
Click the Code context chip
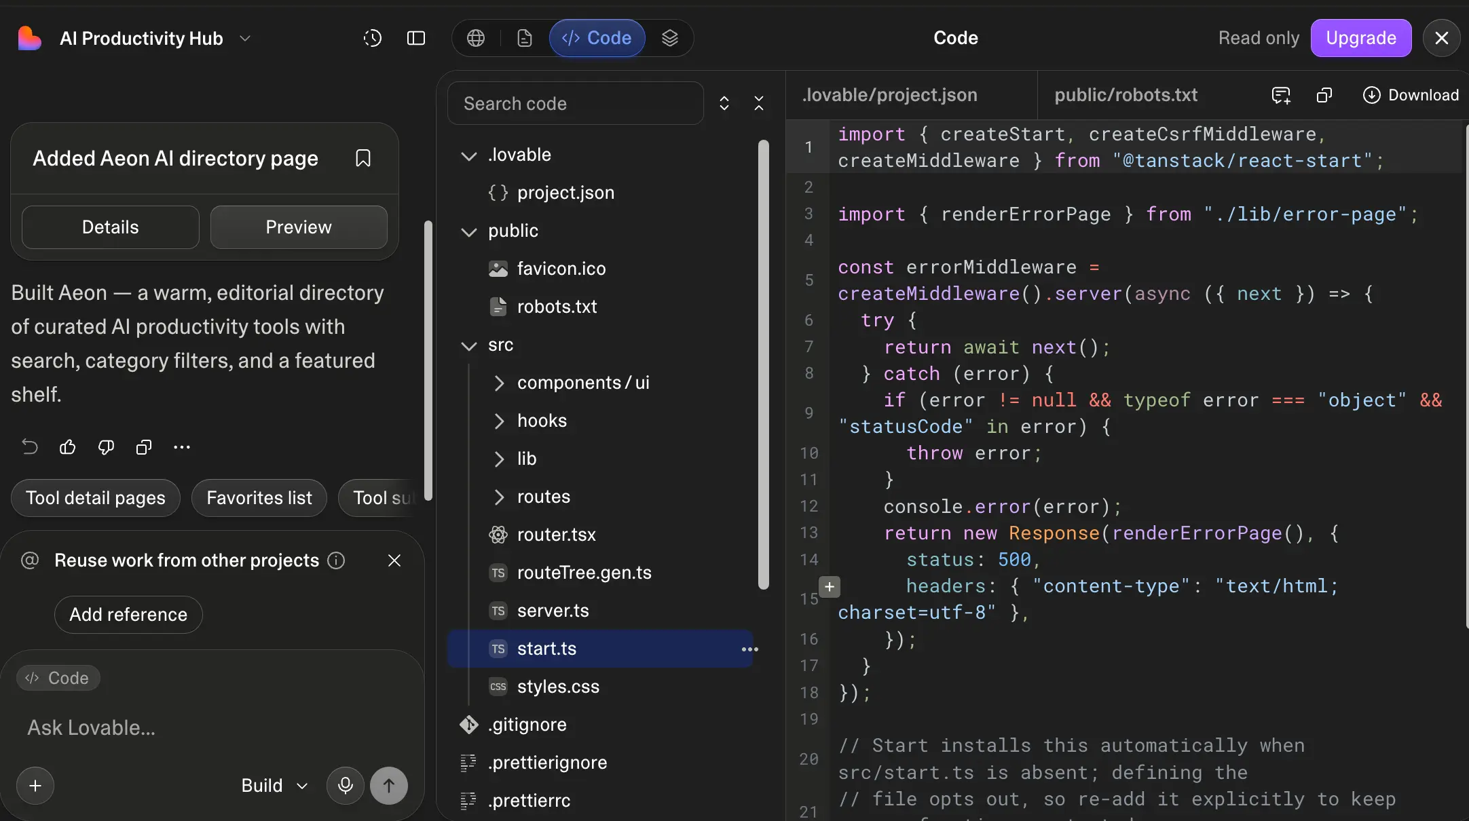58,678
